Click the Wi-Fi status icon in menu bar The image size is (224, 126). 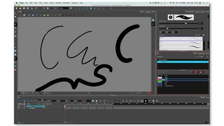170,3
